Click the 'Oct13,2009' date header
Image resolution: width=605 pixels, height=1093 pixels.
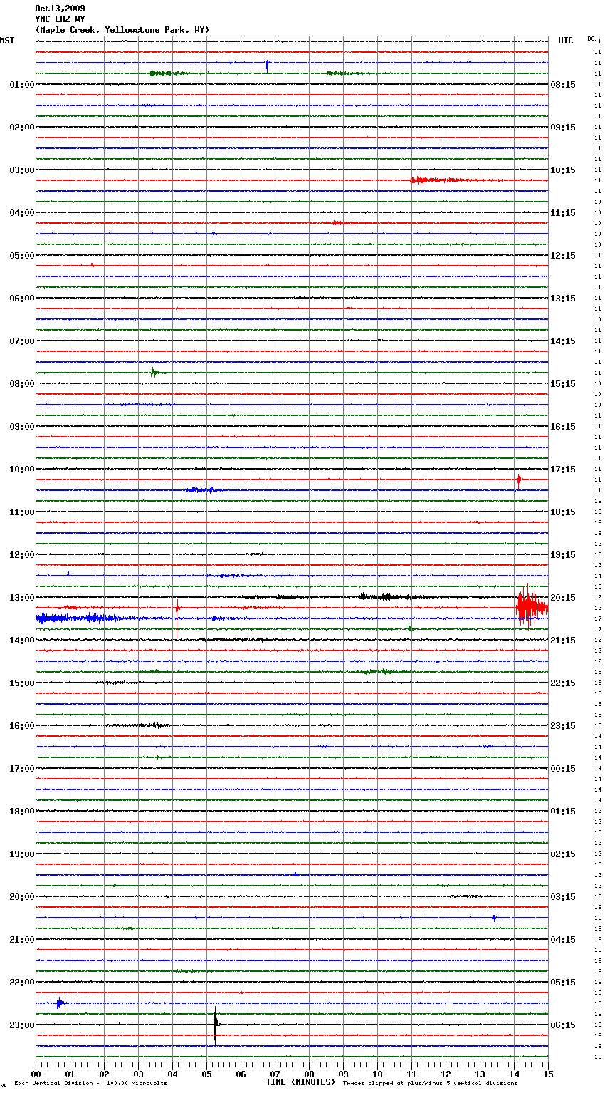tap(60, 9)
